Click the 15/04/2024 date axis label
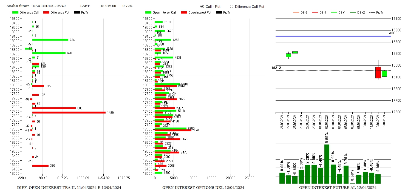This screenshot has width=402, height=190. click(384, 121)
